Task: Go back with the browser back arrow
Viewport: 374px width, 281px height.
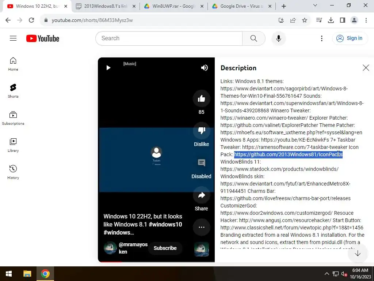Action: (x=8, y=20)
